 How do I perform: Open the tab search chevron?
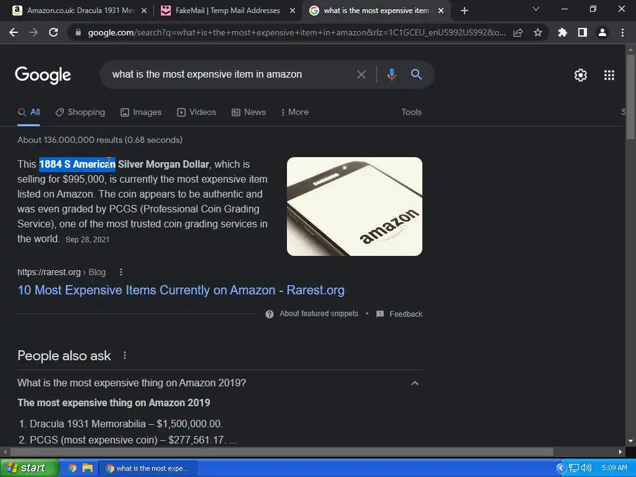point(536,9)
